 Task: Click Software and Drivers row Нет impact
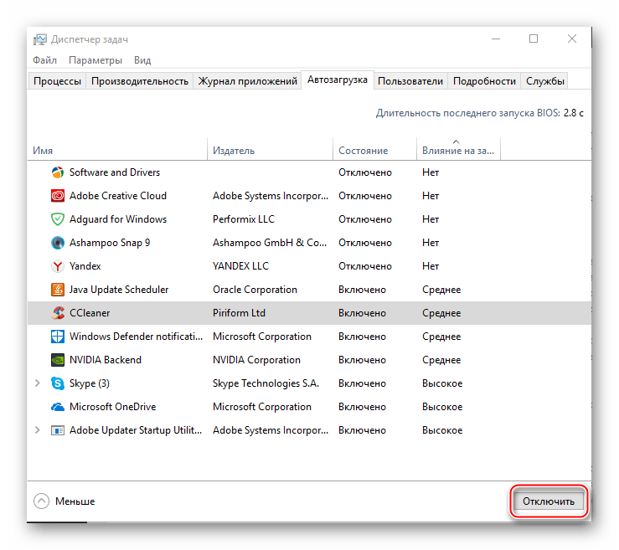tap(431, 172)
